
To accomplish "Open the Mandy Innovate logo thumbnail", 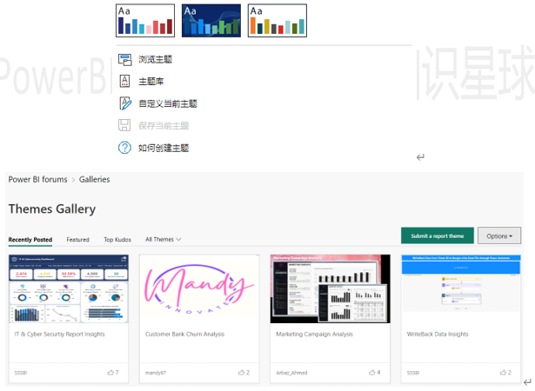I will click(199, 288).
